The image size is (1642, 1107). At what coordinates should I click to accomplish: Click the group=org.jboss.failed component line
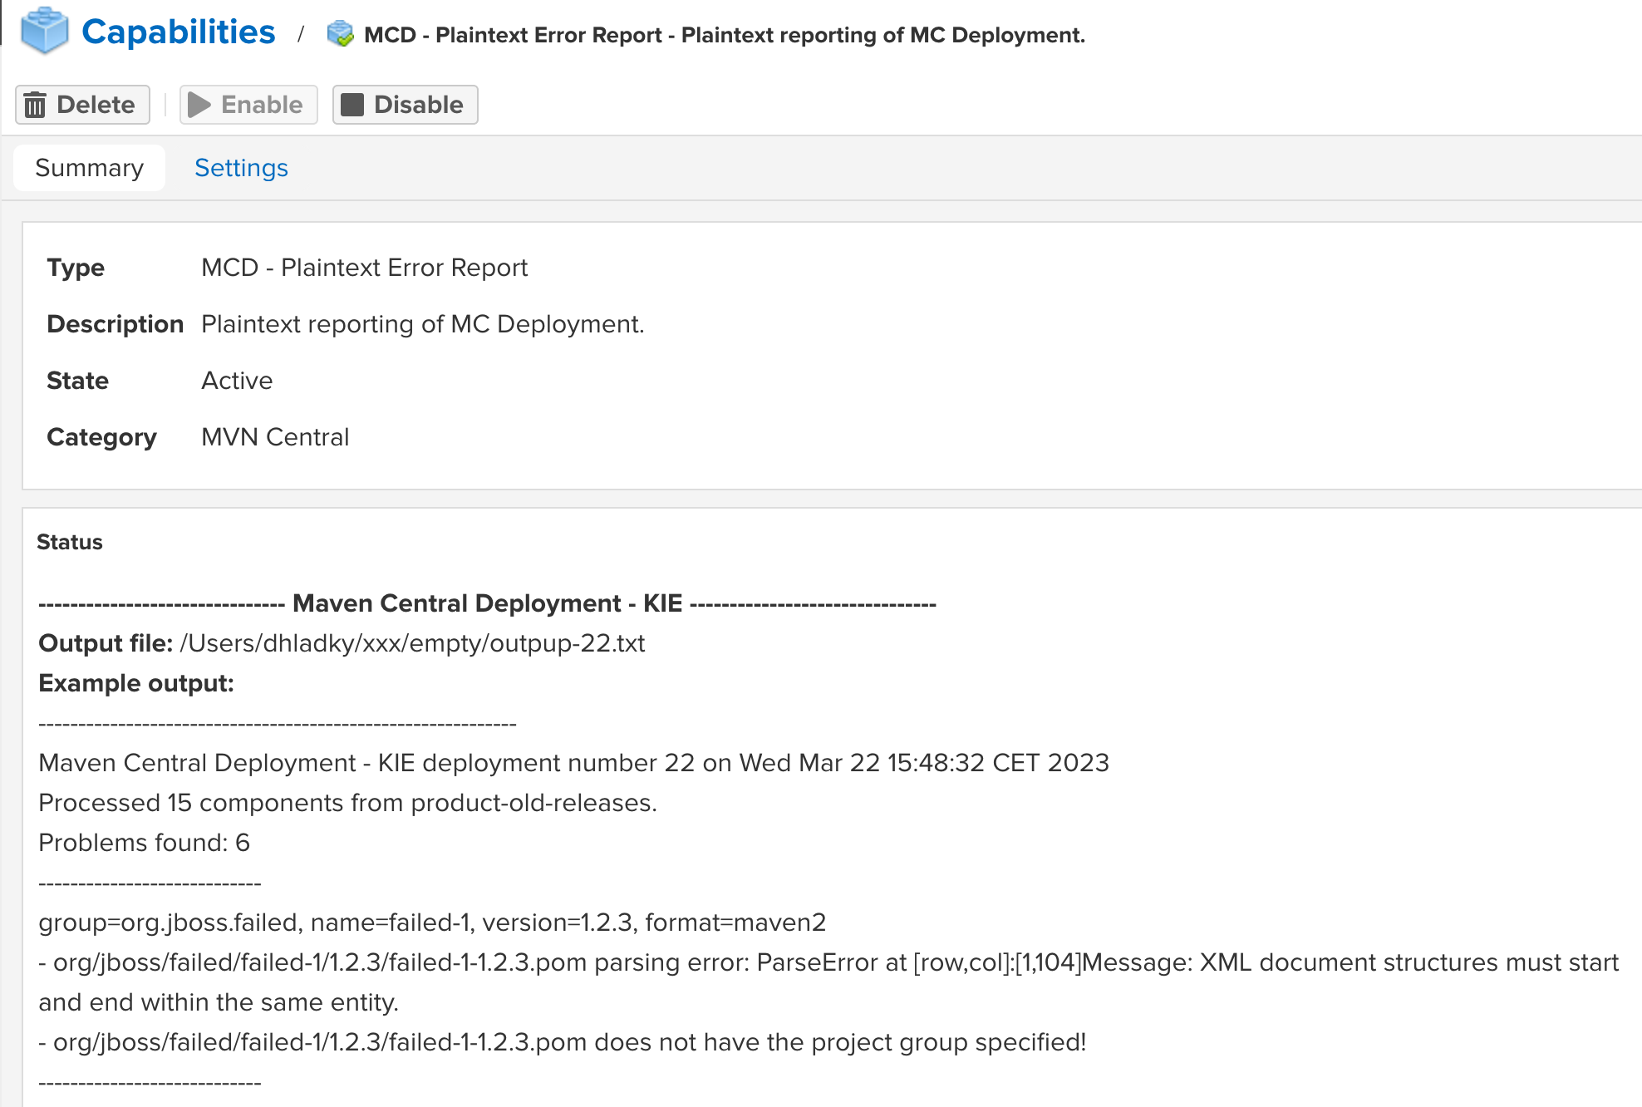[432, 922]
